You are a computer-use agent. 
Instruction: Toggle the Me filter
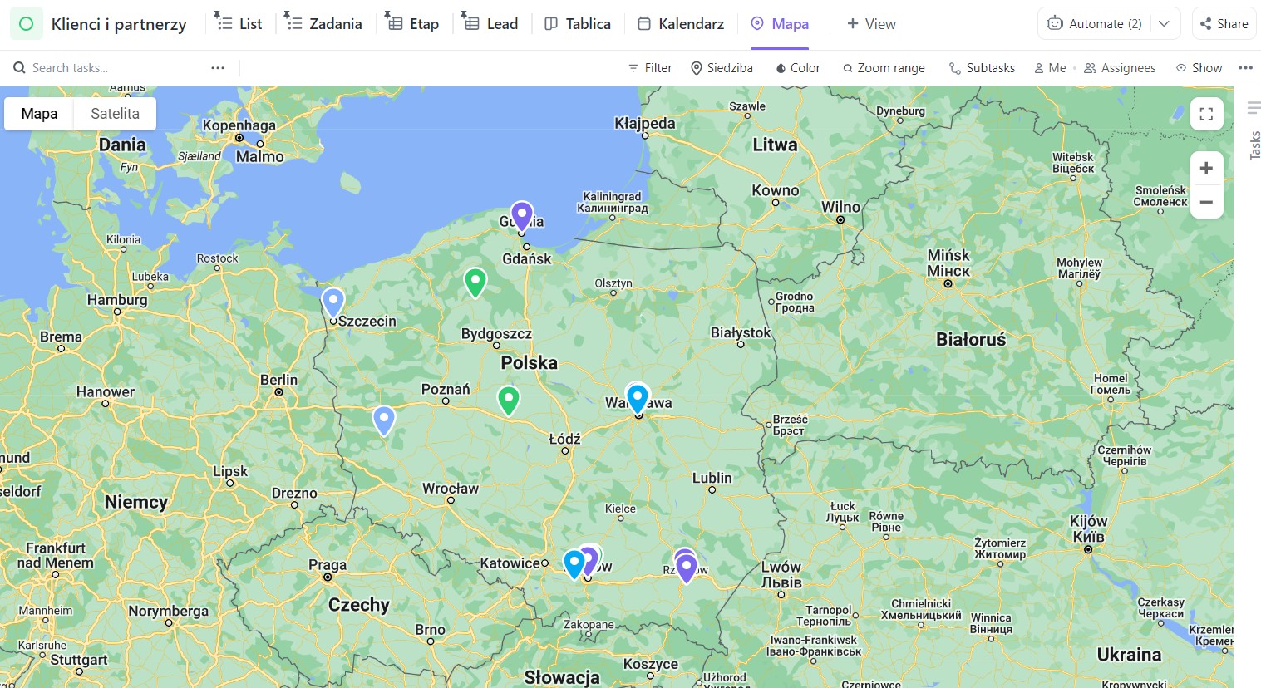pyautogui.click(x=1050, y=68)
